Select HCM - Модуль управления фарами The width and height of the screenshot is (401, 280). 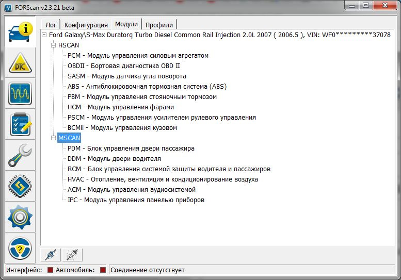(x=121, y=107)
